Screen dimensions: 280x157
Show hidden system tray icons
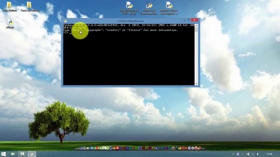coord(233,154)
